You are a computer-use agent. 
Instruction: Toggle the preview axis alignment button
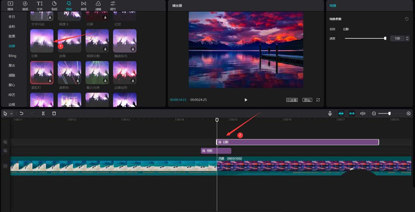click(x=363, y=113)
